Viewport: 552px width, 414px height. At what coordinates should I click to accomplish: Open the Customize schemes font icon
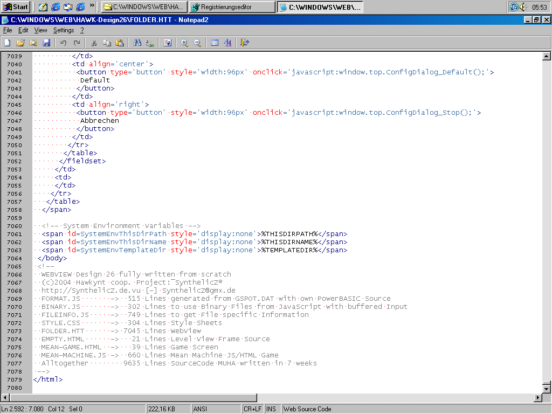(227, 43)
